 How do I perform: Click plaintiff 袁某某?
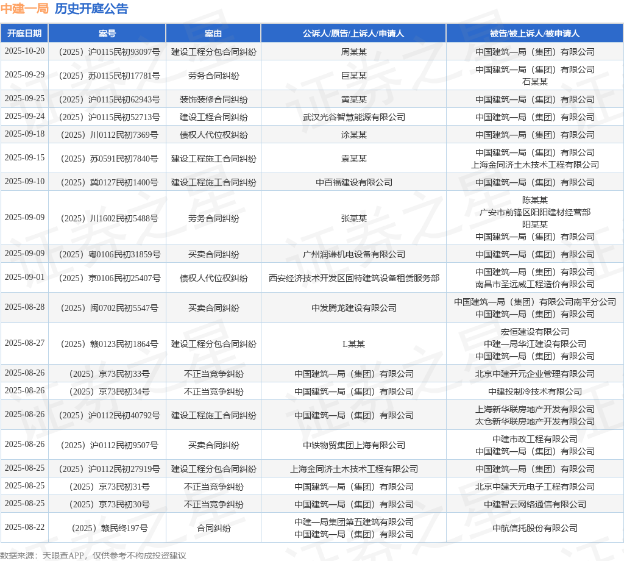pyautogui.click(x=354, y=159)
